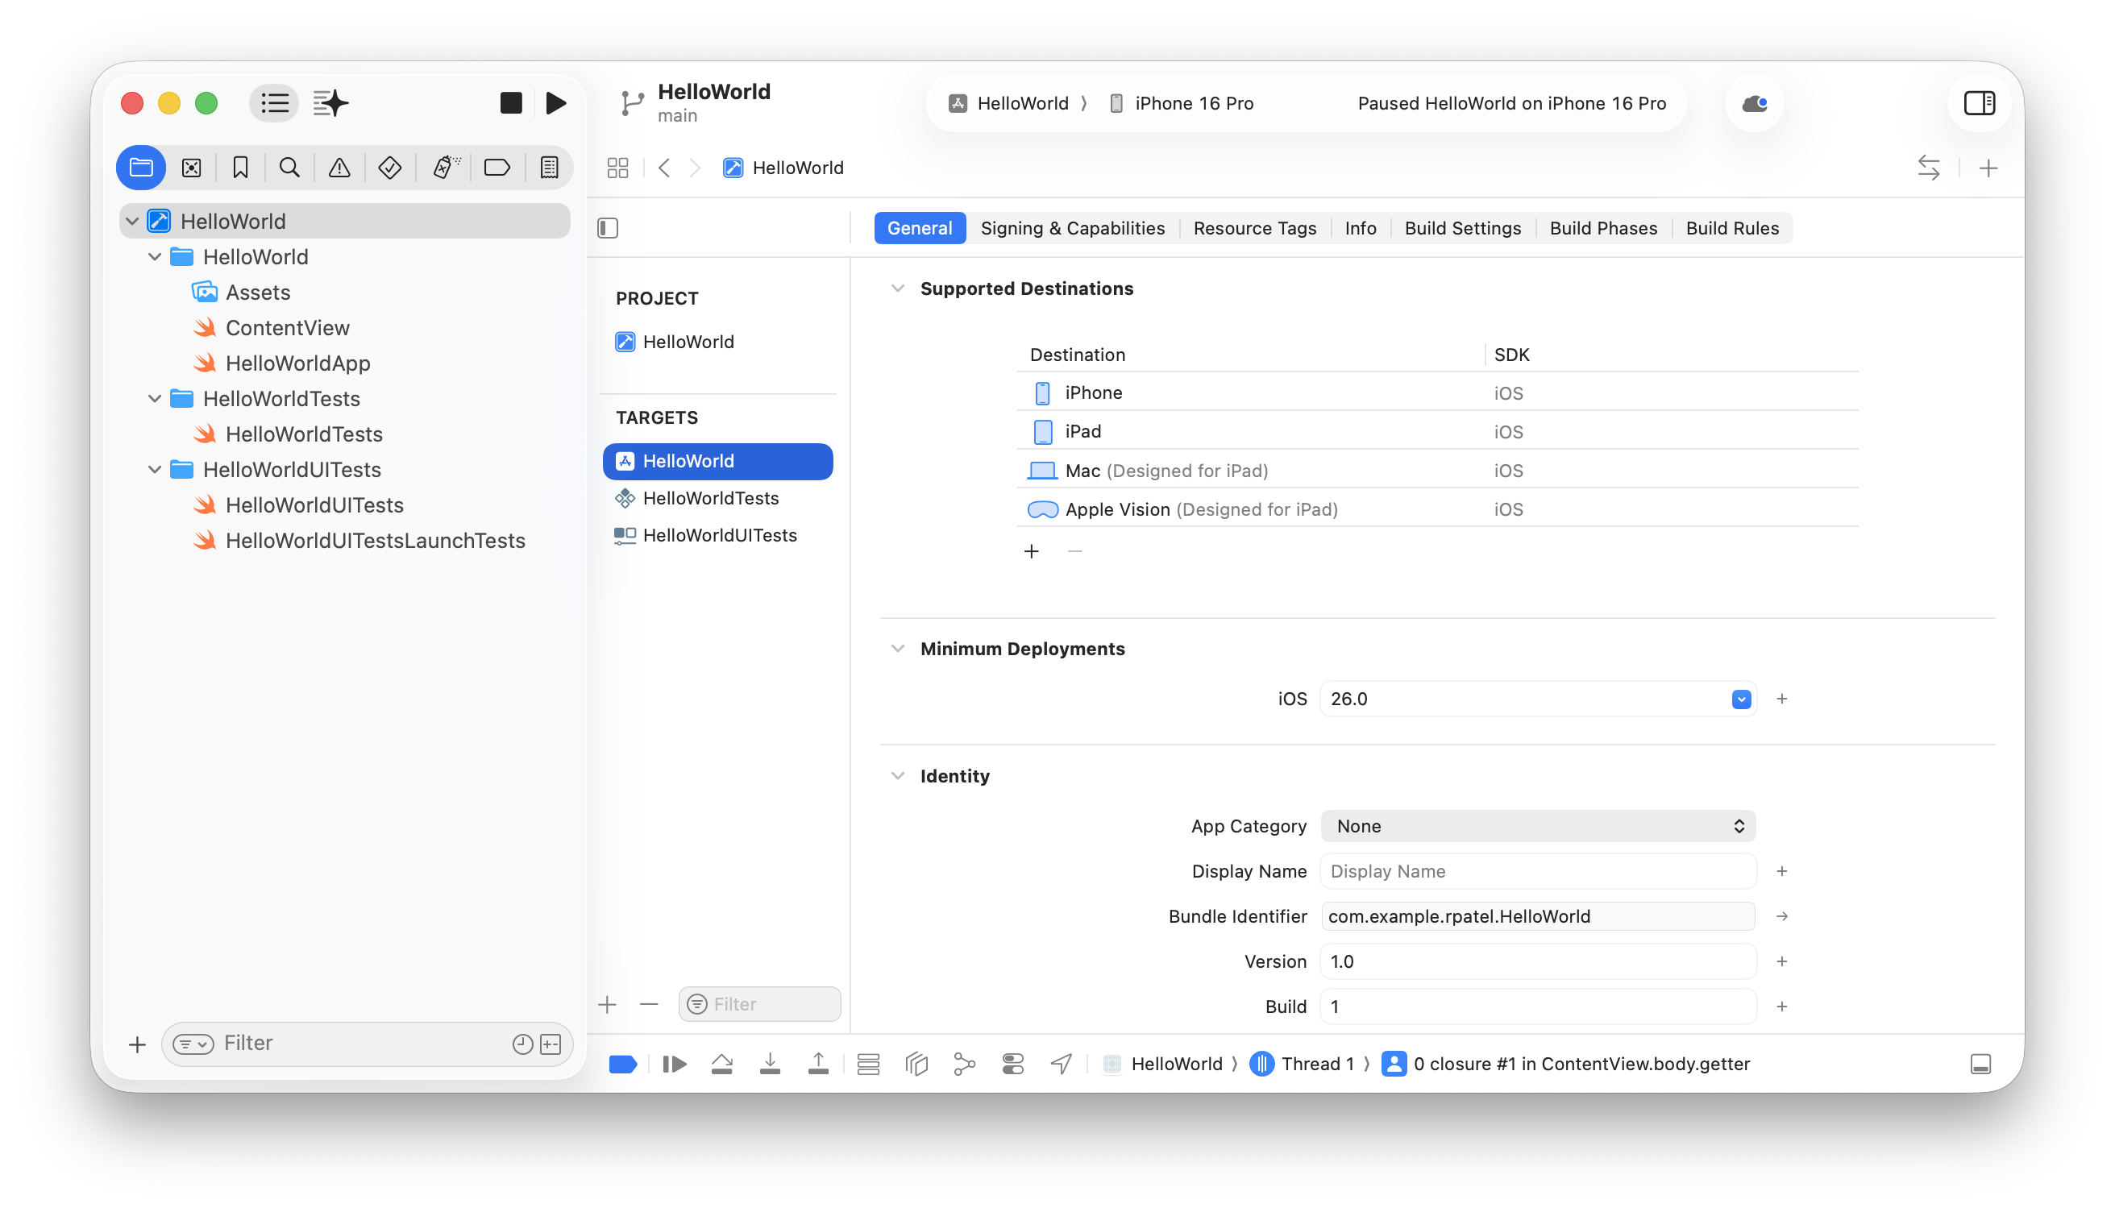Switch to Signing & Capabilities tab
2115x1212 pixels.
pyautogui.click(x=1072, y=228)
